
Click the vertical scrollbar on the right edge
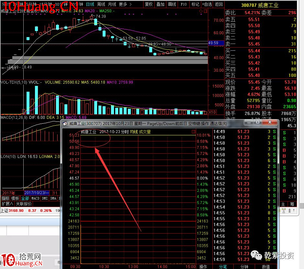(x=302, y=205)
